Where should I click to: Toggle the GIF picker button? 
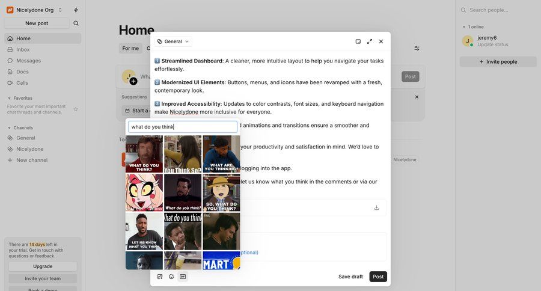coord(183,277)
